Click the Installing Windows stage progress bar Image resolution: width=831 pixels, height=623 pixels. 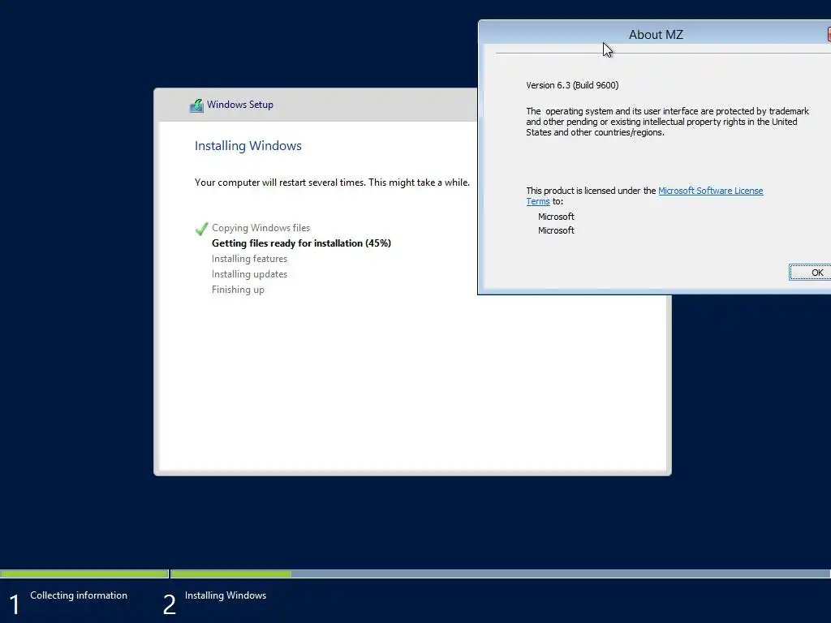500,574
